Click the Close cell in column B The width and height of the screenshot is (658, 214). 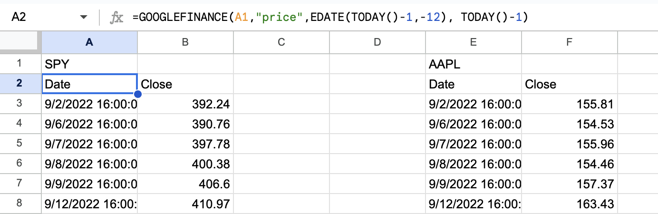pos(185,84)
